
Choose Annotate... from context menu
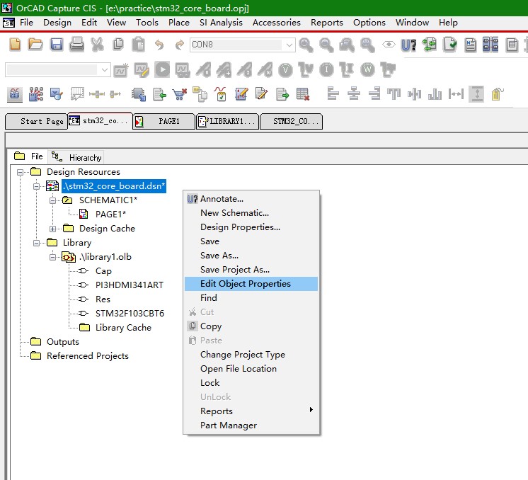click(251, 199)
